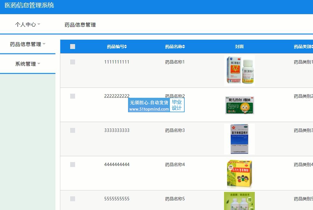Check the row for 1111111111

[x=73, y=62]
